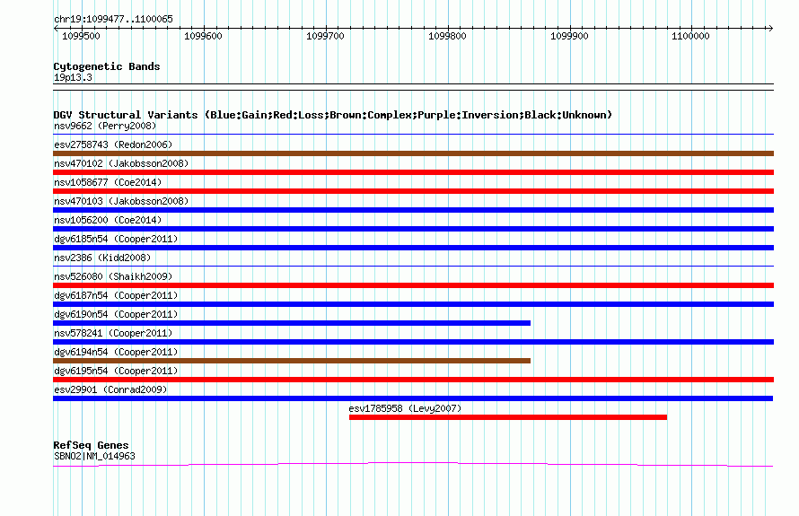
Task: Click nsv578241 (Cooper2011) label
Action: click(113, 333)
